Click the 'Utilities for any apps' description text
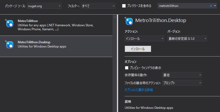The width and height of the screenshot is (220, 112). [x=55, y=27]
